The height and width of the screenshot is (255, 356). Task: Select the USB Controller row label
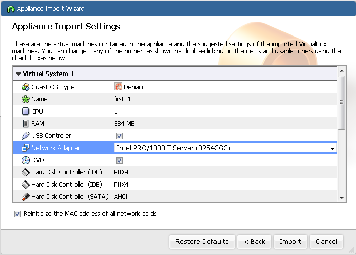tap(51, 136)
